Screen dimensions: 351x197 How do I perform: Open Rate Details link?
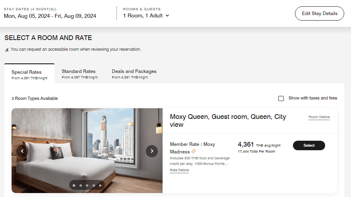[x=179, y=170]
